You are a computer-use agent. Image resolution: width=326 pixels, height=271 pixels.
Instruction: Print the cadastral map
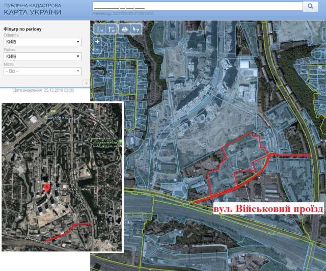click(x=124, y=29)
